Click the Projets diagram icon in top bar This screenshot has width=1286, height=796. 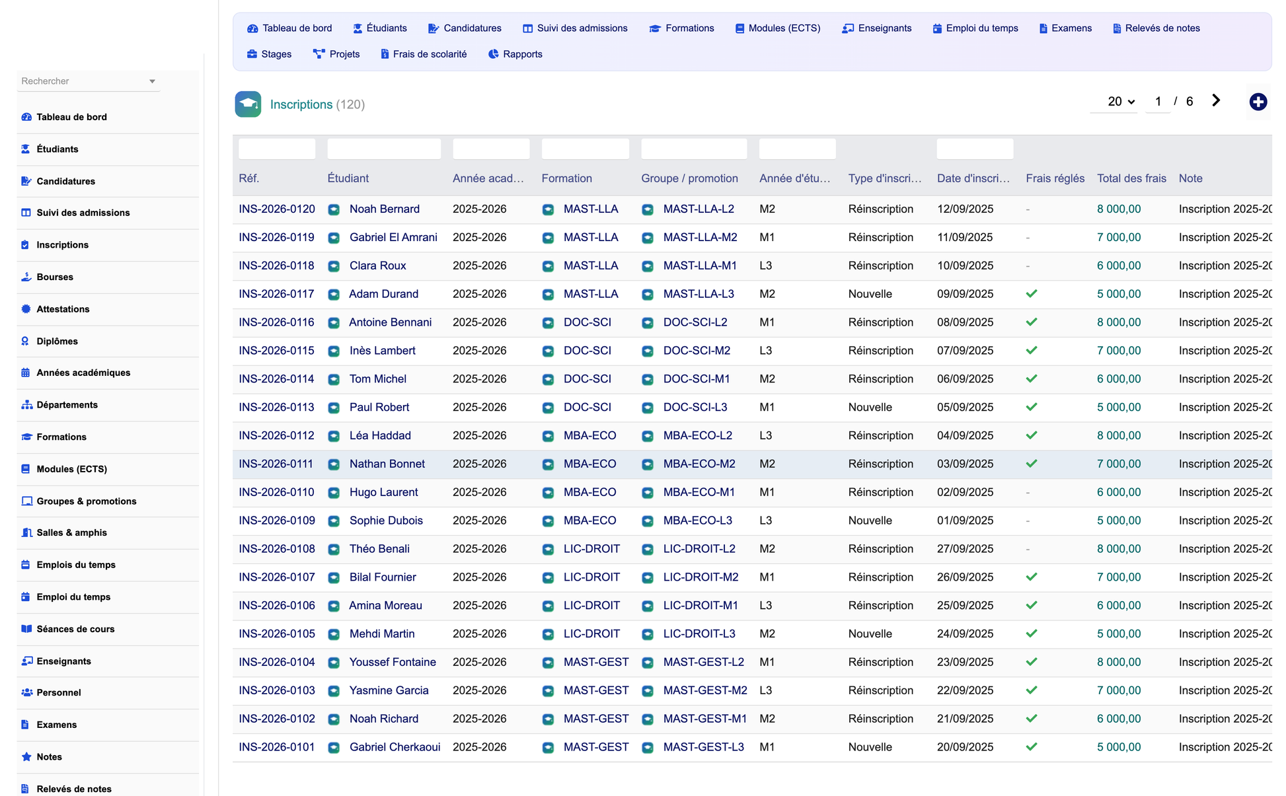tap(319, 54)
